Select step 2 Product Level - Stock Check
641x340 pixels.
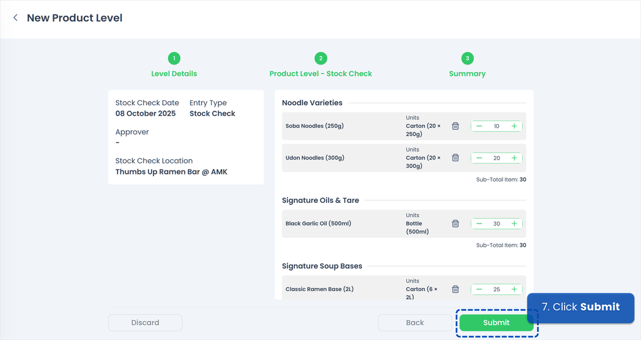tap(320, 59)
